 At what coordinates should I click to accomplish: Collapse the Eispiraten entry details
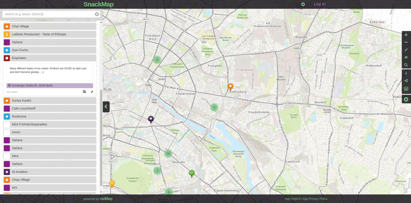click(x=51, y=58)
